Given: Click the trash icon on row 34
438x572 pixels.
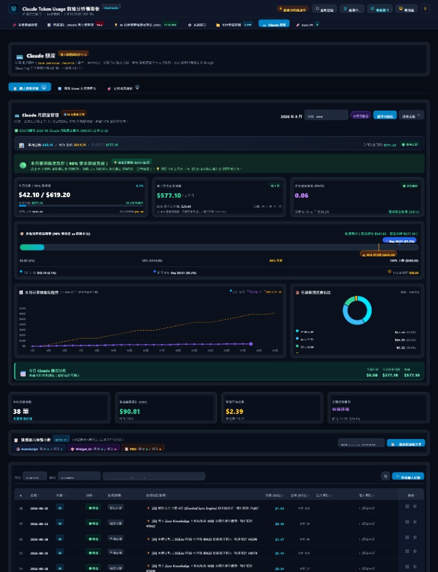Looking at the screenshot, I should point(415,566).
